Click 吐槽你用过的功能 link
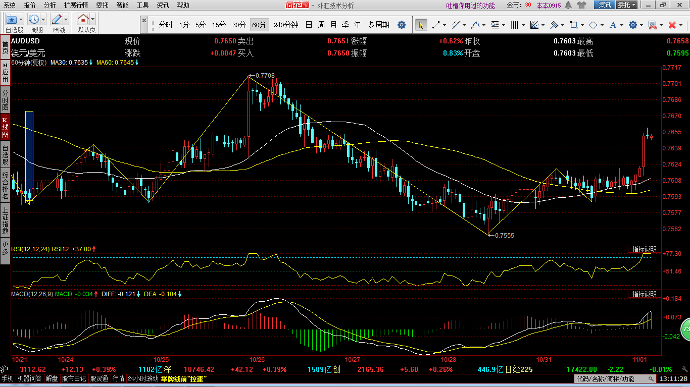Screen dimensions: 690x387 point(471,6)
